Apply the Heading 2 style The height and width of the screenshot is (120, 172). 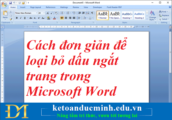pyautogui.click(x=139, y=15)
